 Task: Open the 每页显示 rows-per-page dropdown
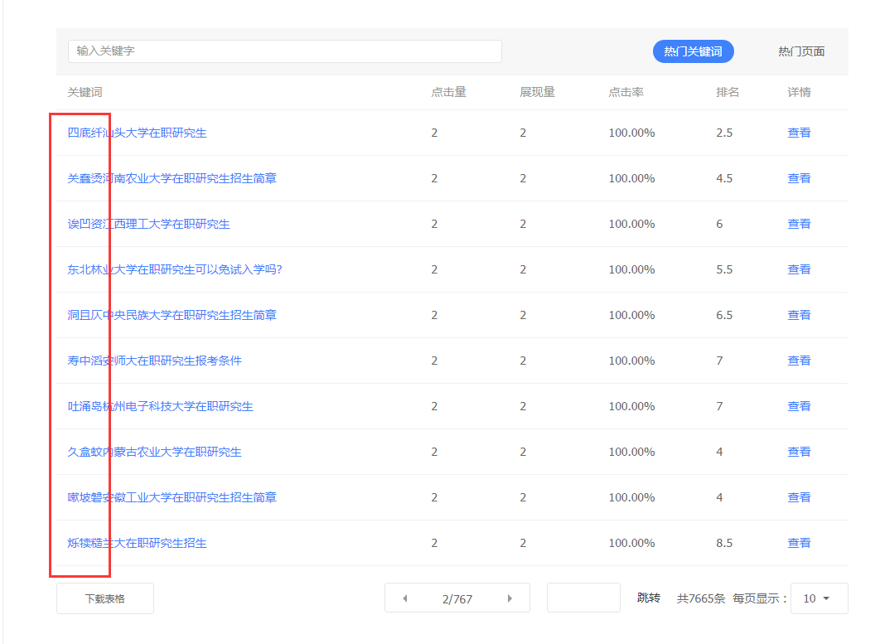(819, 598)
